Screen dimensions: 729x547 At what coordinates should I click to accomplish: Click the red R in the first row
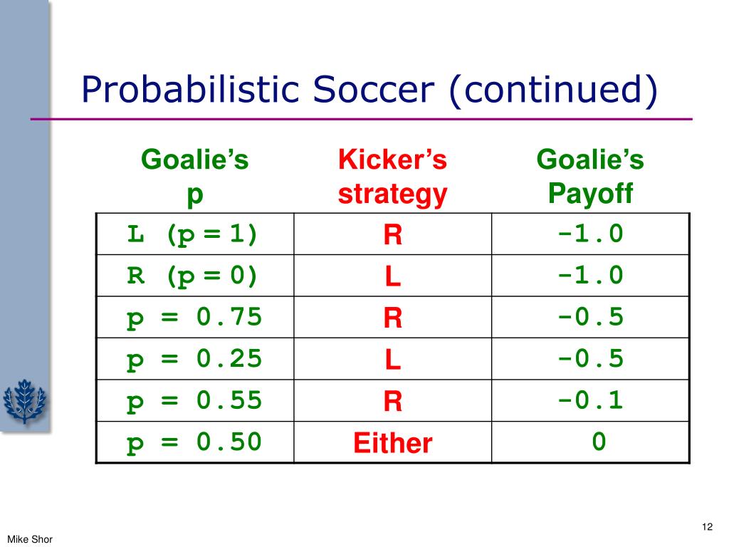393,234
